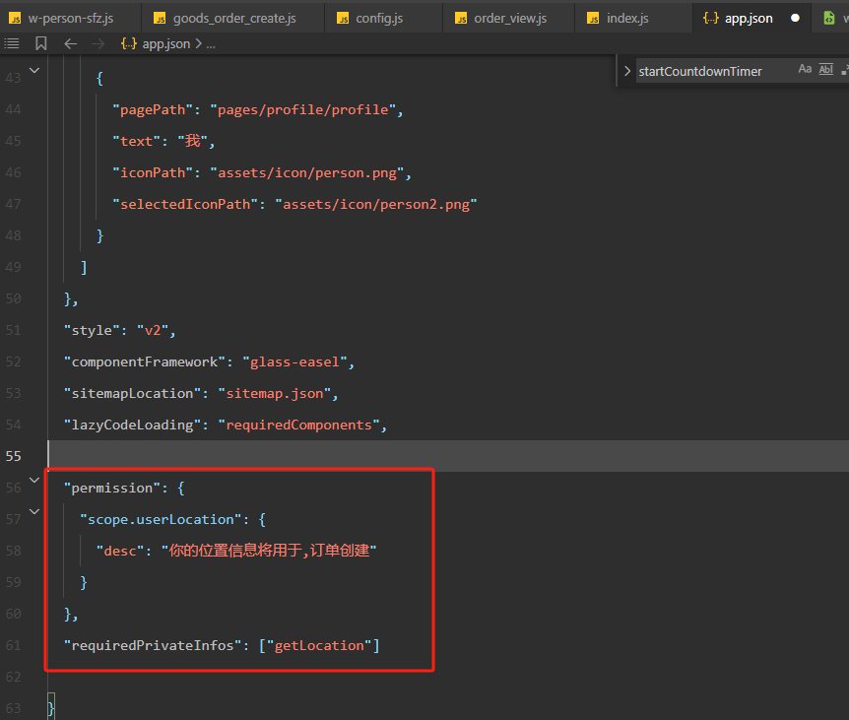
Task: Fold the "permission" block at line 56
Action: point(34,481)
